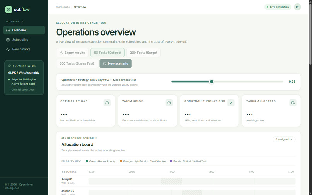The width and height of the screenshot is (312, 195).
Task: Click the 09:00 time header
Action: pos(132,171)
